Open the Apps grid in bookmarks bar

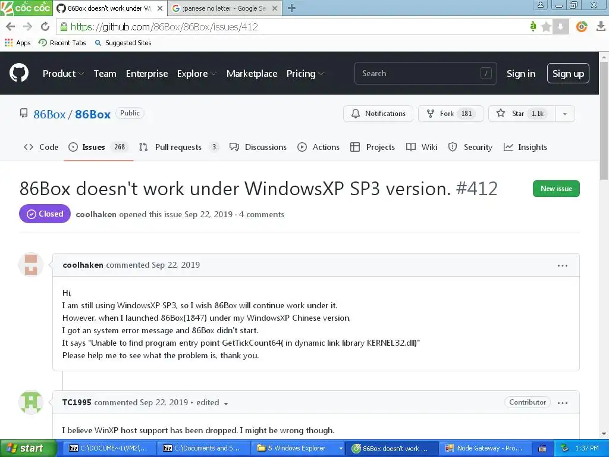17,43
